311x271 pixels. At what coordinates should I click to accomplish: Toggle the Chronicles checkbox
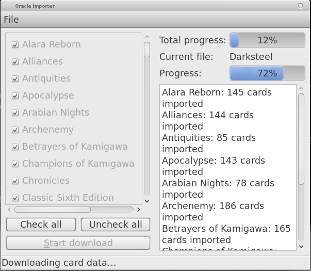[x=15, y=181]
